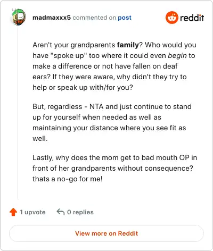Click the reply arrow icon

tap(61, 212)
